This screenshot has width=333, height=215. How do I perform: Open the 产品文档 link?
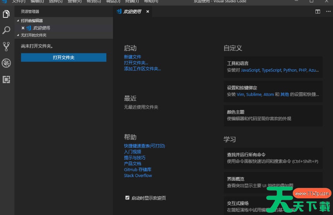click(133, 164)
